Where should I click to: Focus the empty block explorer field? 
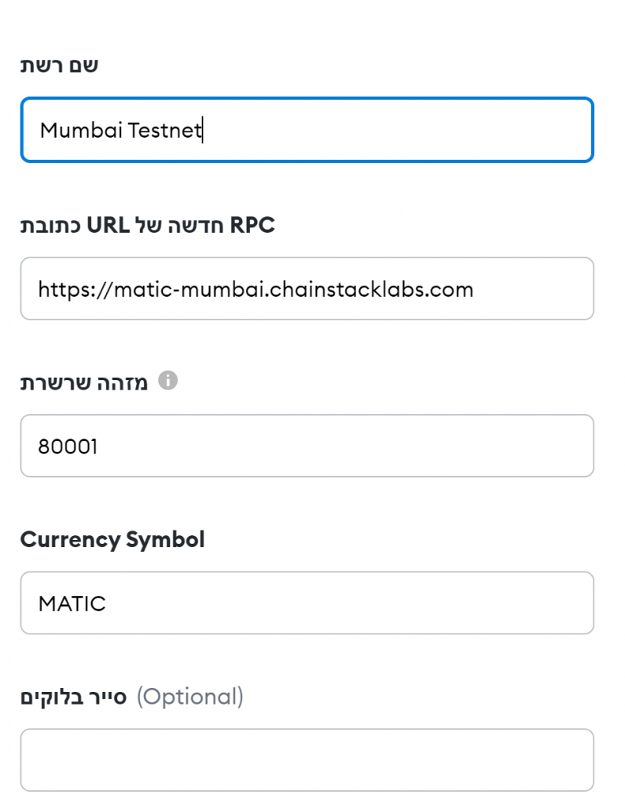point(307,760)
